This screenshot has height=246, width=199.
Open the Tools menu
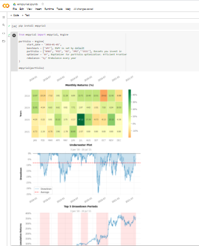pyautogui.click(x=59, y=9)
